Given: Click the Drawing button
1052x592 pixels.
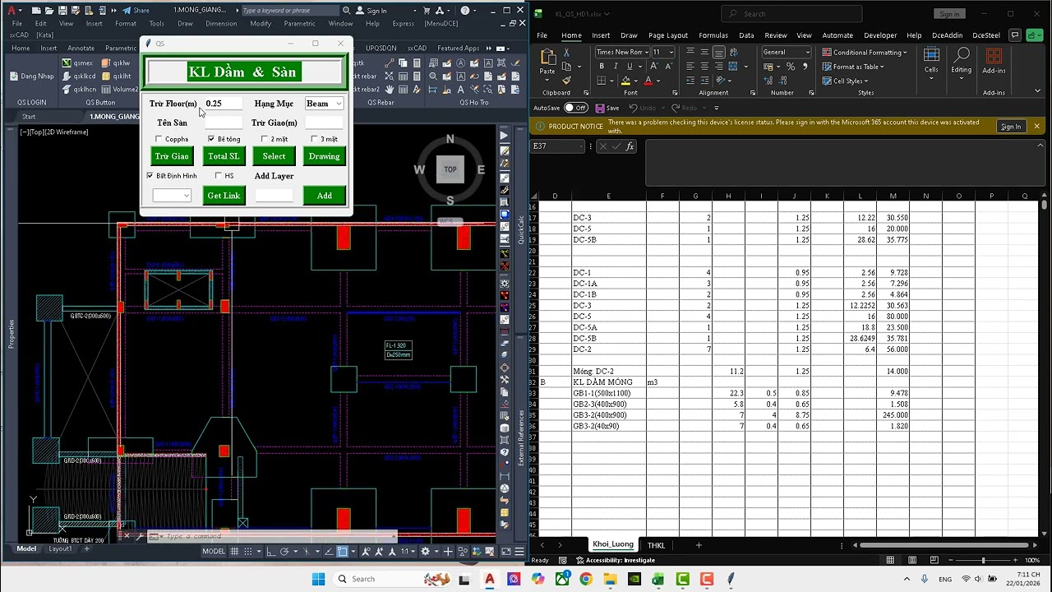Looking at the screenshot, I should click(x=325, y=156).
